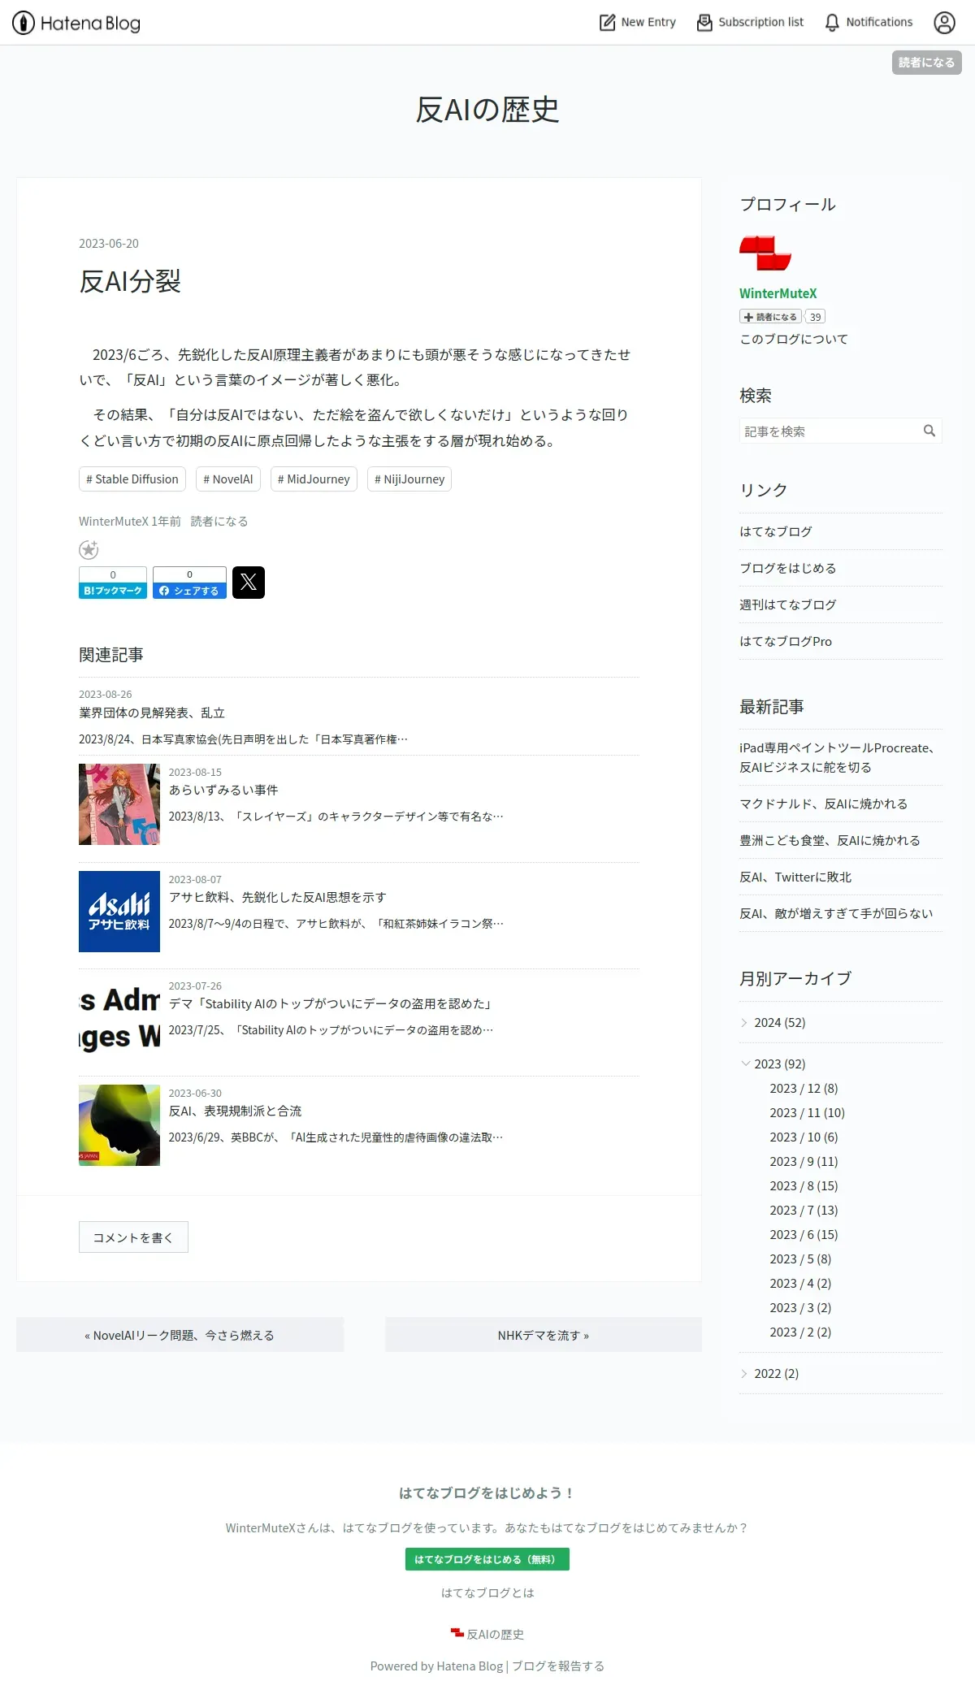Open archive 2023 / 4 (2)

(x=800, y=1283)
